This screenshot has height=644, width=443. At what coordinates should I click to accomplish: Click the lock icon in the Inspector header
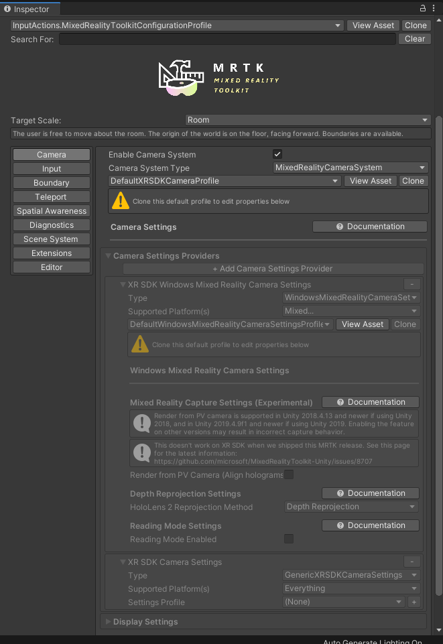point(423,8)
